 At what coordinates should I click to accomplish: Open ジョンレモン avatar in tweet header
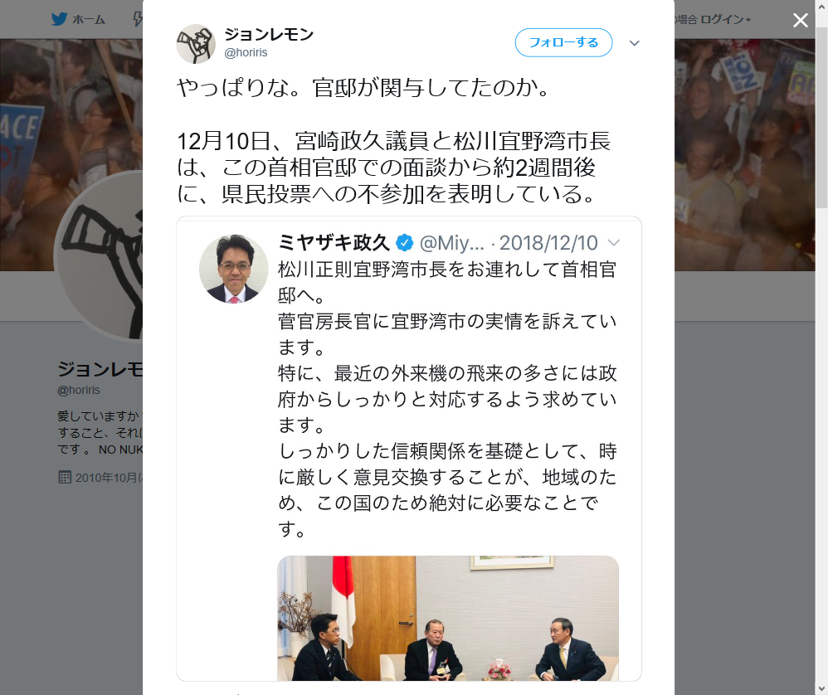point(196,44)
